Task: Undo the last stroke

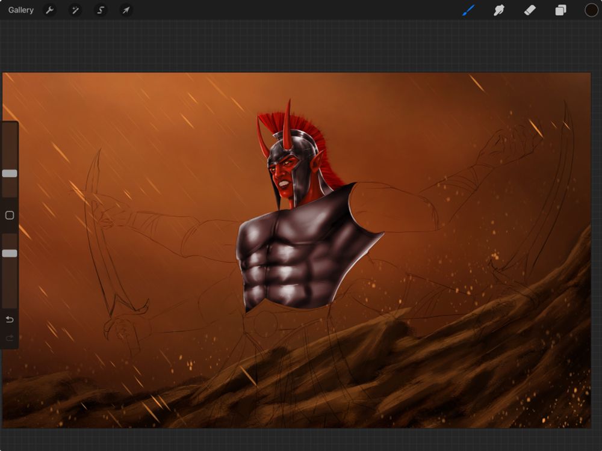Action: pyautogui.click(x=10, y=319)
